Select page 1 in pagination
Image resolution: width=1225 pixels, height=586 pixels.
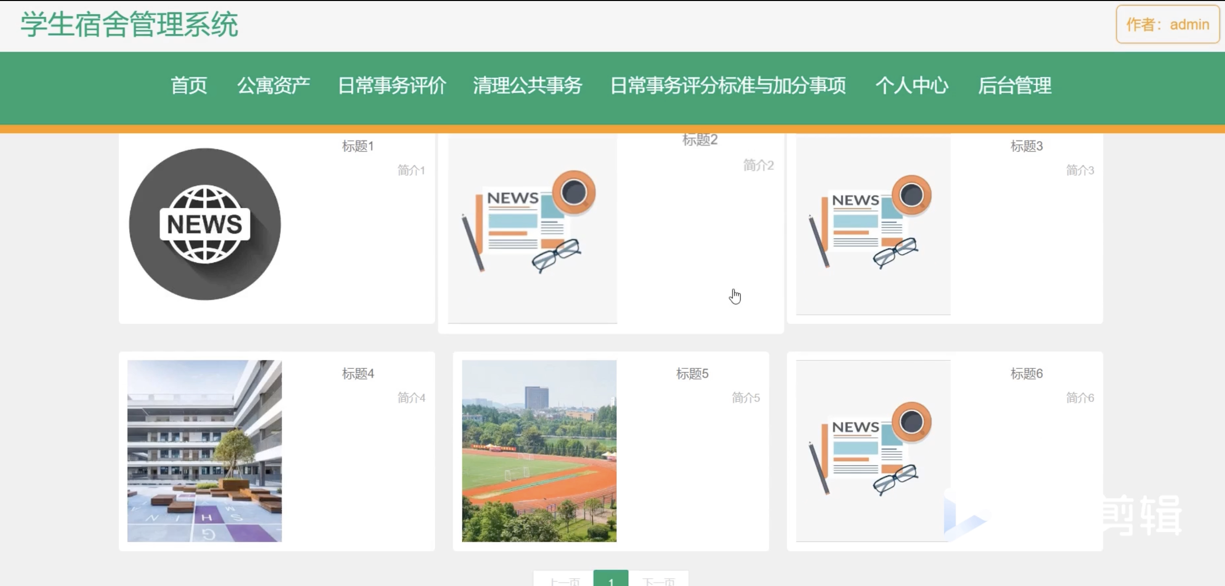coord(611,580)
